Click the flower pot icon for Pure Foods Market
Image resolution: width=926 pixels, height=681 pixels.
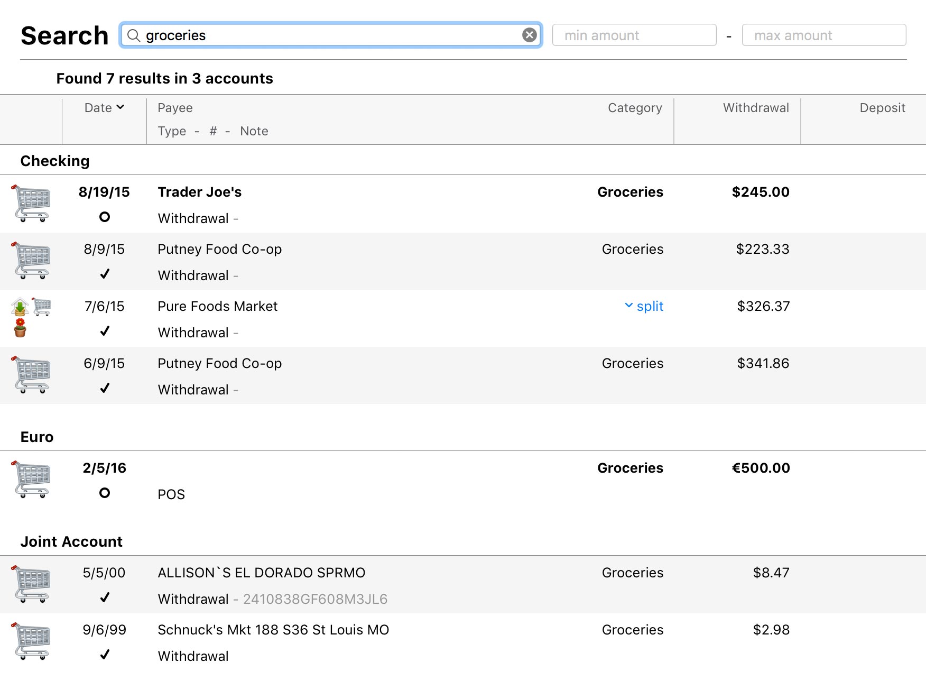(20, 328)
